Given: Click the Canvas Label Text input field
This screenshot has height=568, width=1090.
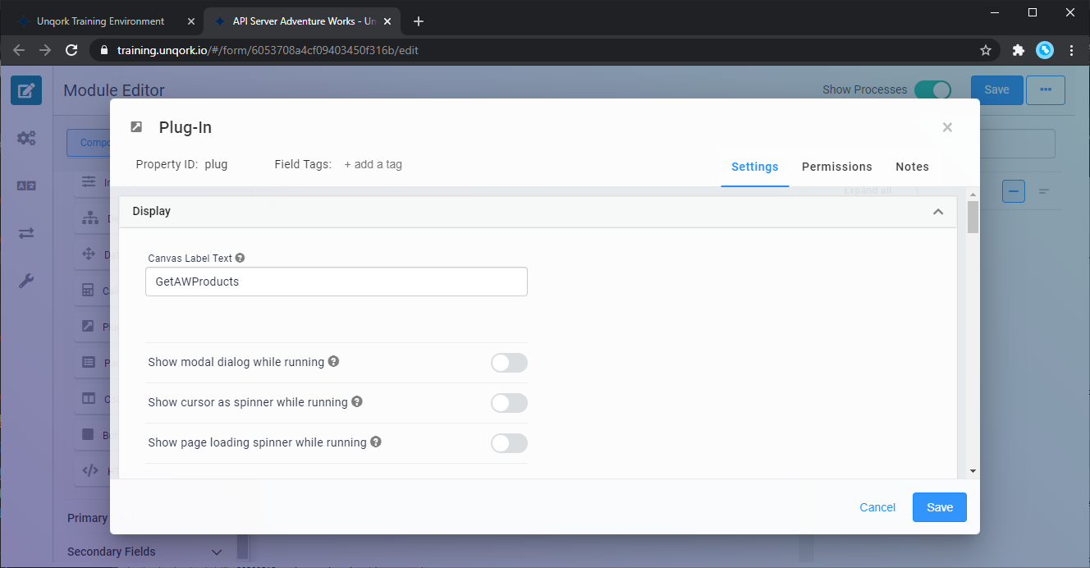Looking at the screenshot, I should [337, 282].
